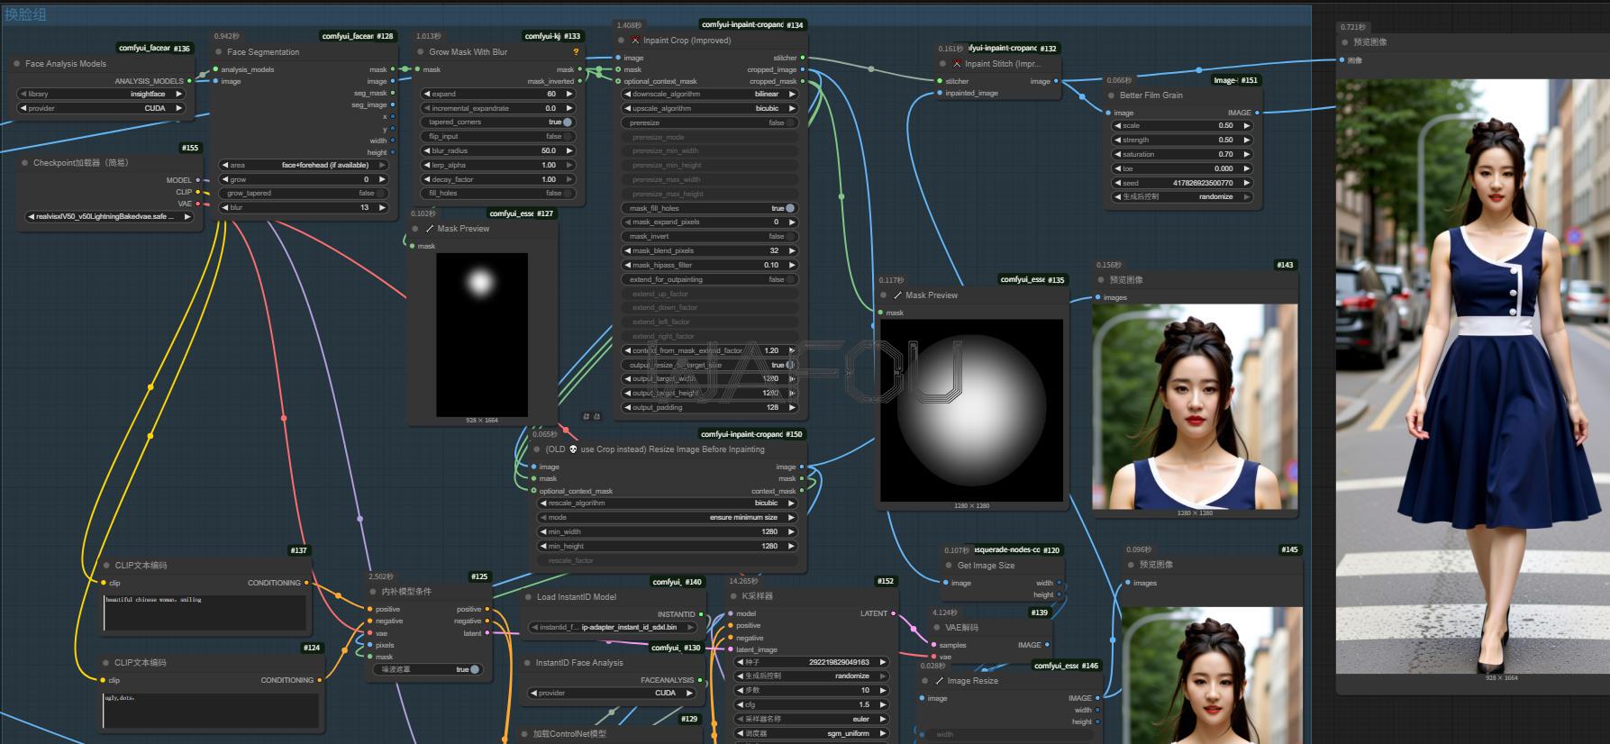The height and width of the screenshot is (744, 1610).
Task: Click the negative prompt text box 'ugly,dots'
Action: [212, 710]
